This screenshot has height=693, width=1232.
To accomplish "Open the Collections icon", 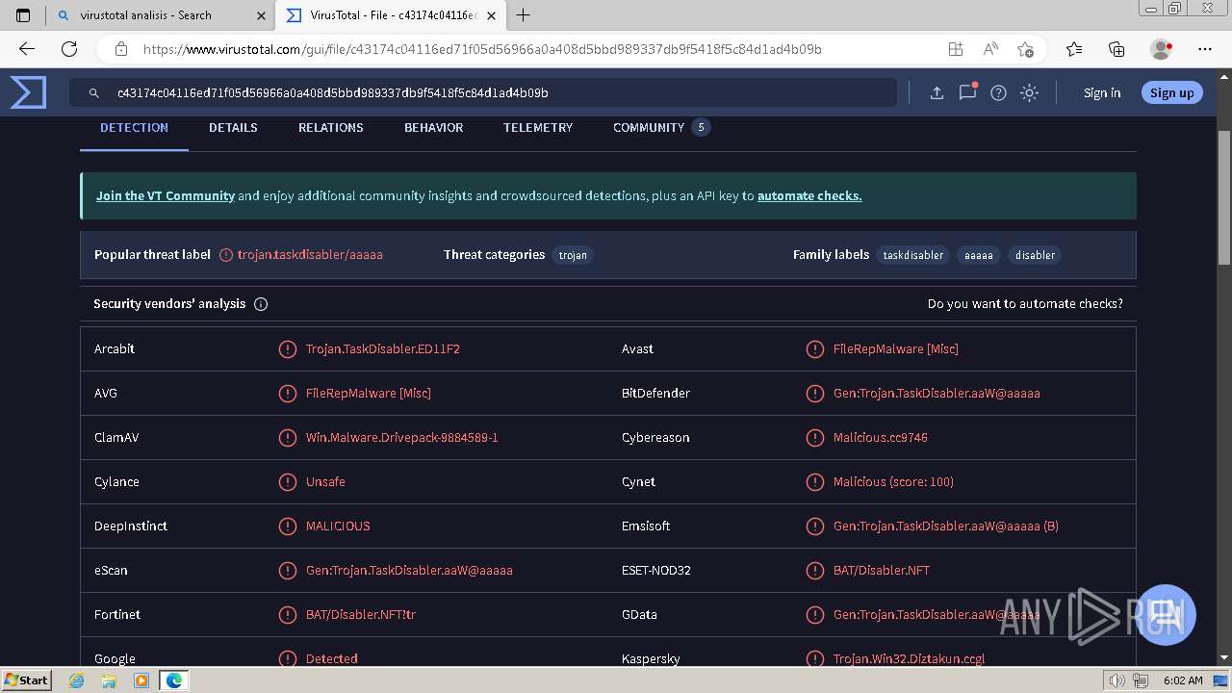I will (x=1116, y=49).
